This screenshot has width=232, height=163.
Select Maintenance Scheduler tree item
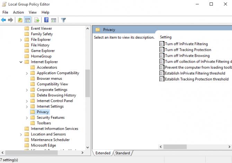tap(50, 140)
